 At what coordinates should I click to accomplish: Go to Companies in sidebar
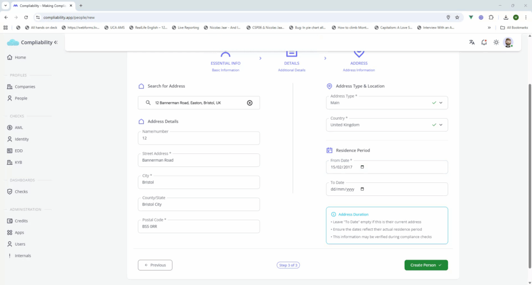point(24,87)
